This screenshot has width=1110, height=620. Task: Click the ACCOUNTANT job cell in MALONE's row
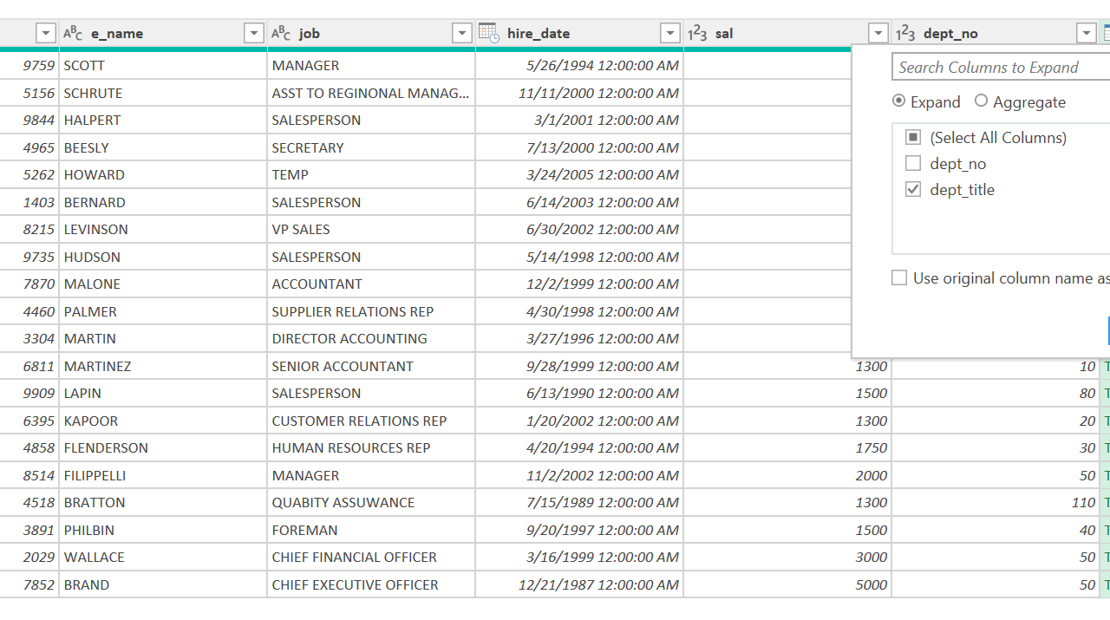pyautogui.click(x=371, y=284)
